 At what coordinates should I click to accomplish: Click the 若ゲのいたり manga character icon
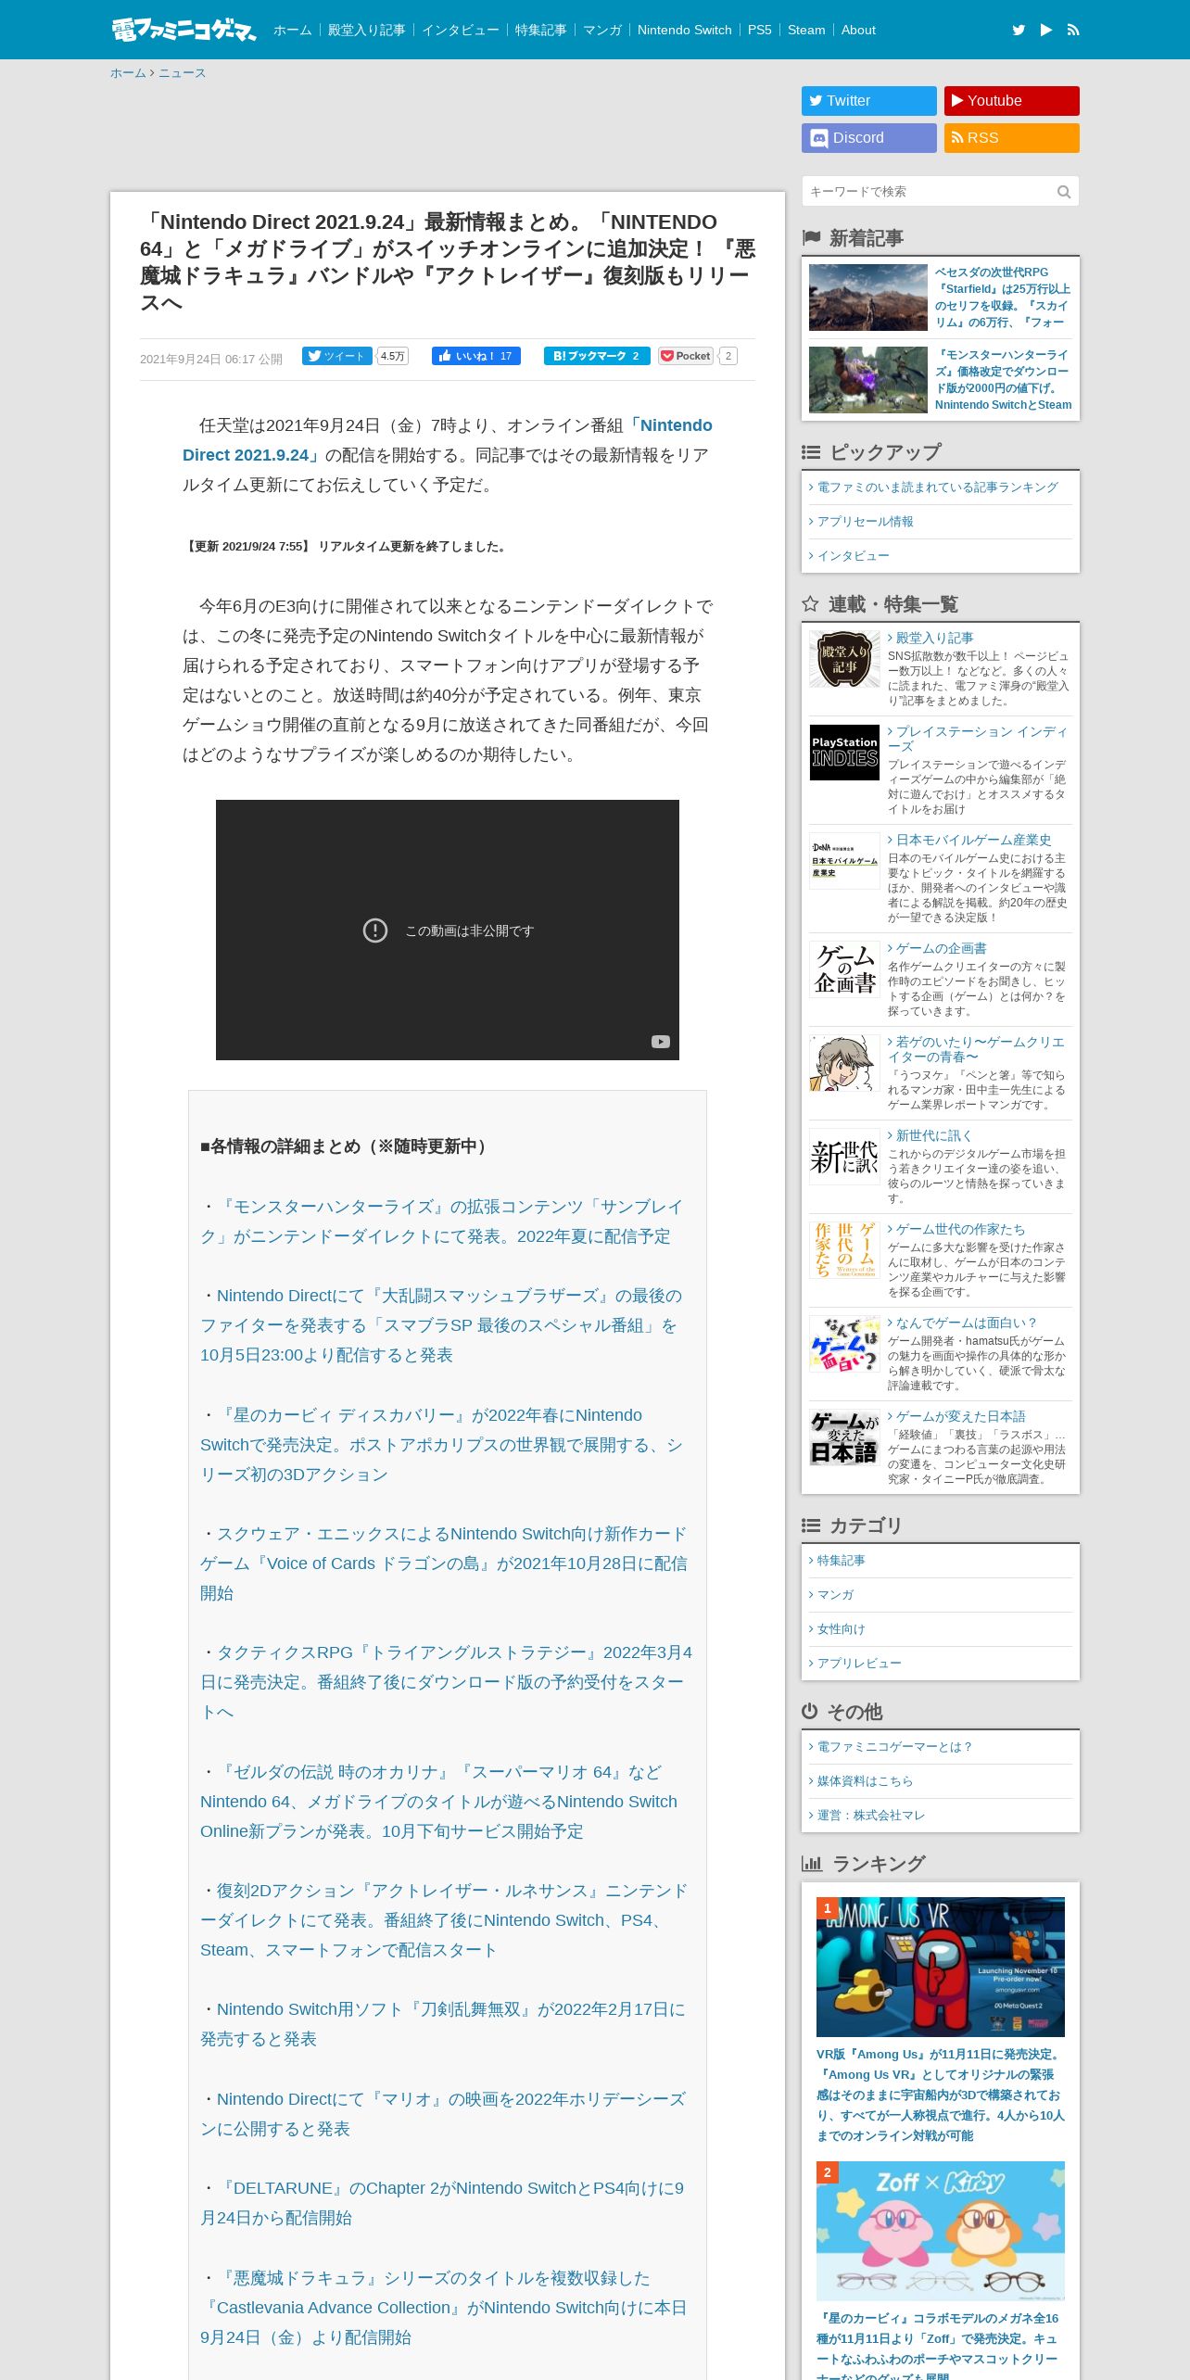pyautogui.click(x=844, y=1063)
